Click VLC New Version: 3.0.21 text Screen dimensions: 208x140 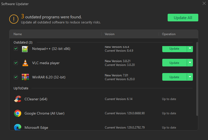118,61
